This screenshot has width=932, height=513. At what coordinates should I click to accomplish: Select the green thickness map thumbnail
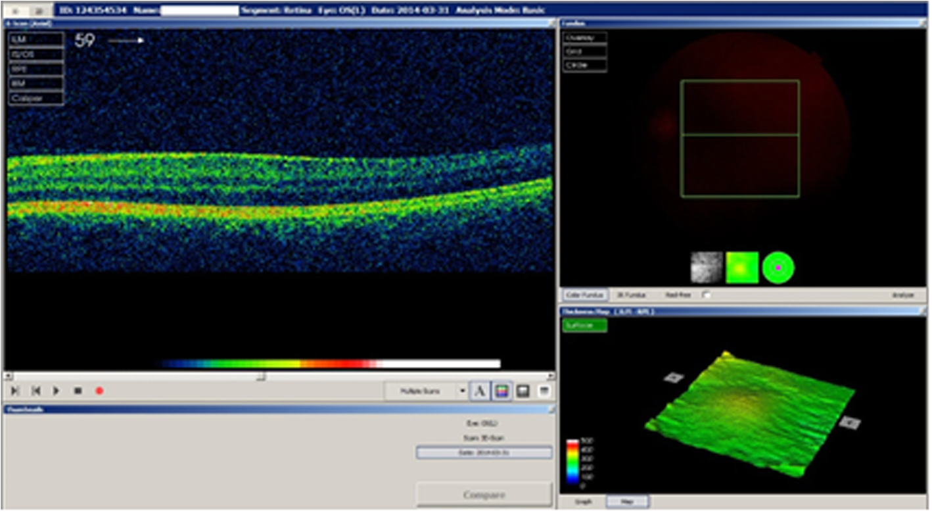742,268
